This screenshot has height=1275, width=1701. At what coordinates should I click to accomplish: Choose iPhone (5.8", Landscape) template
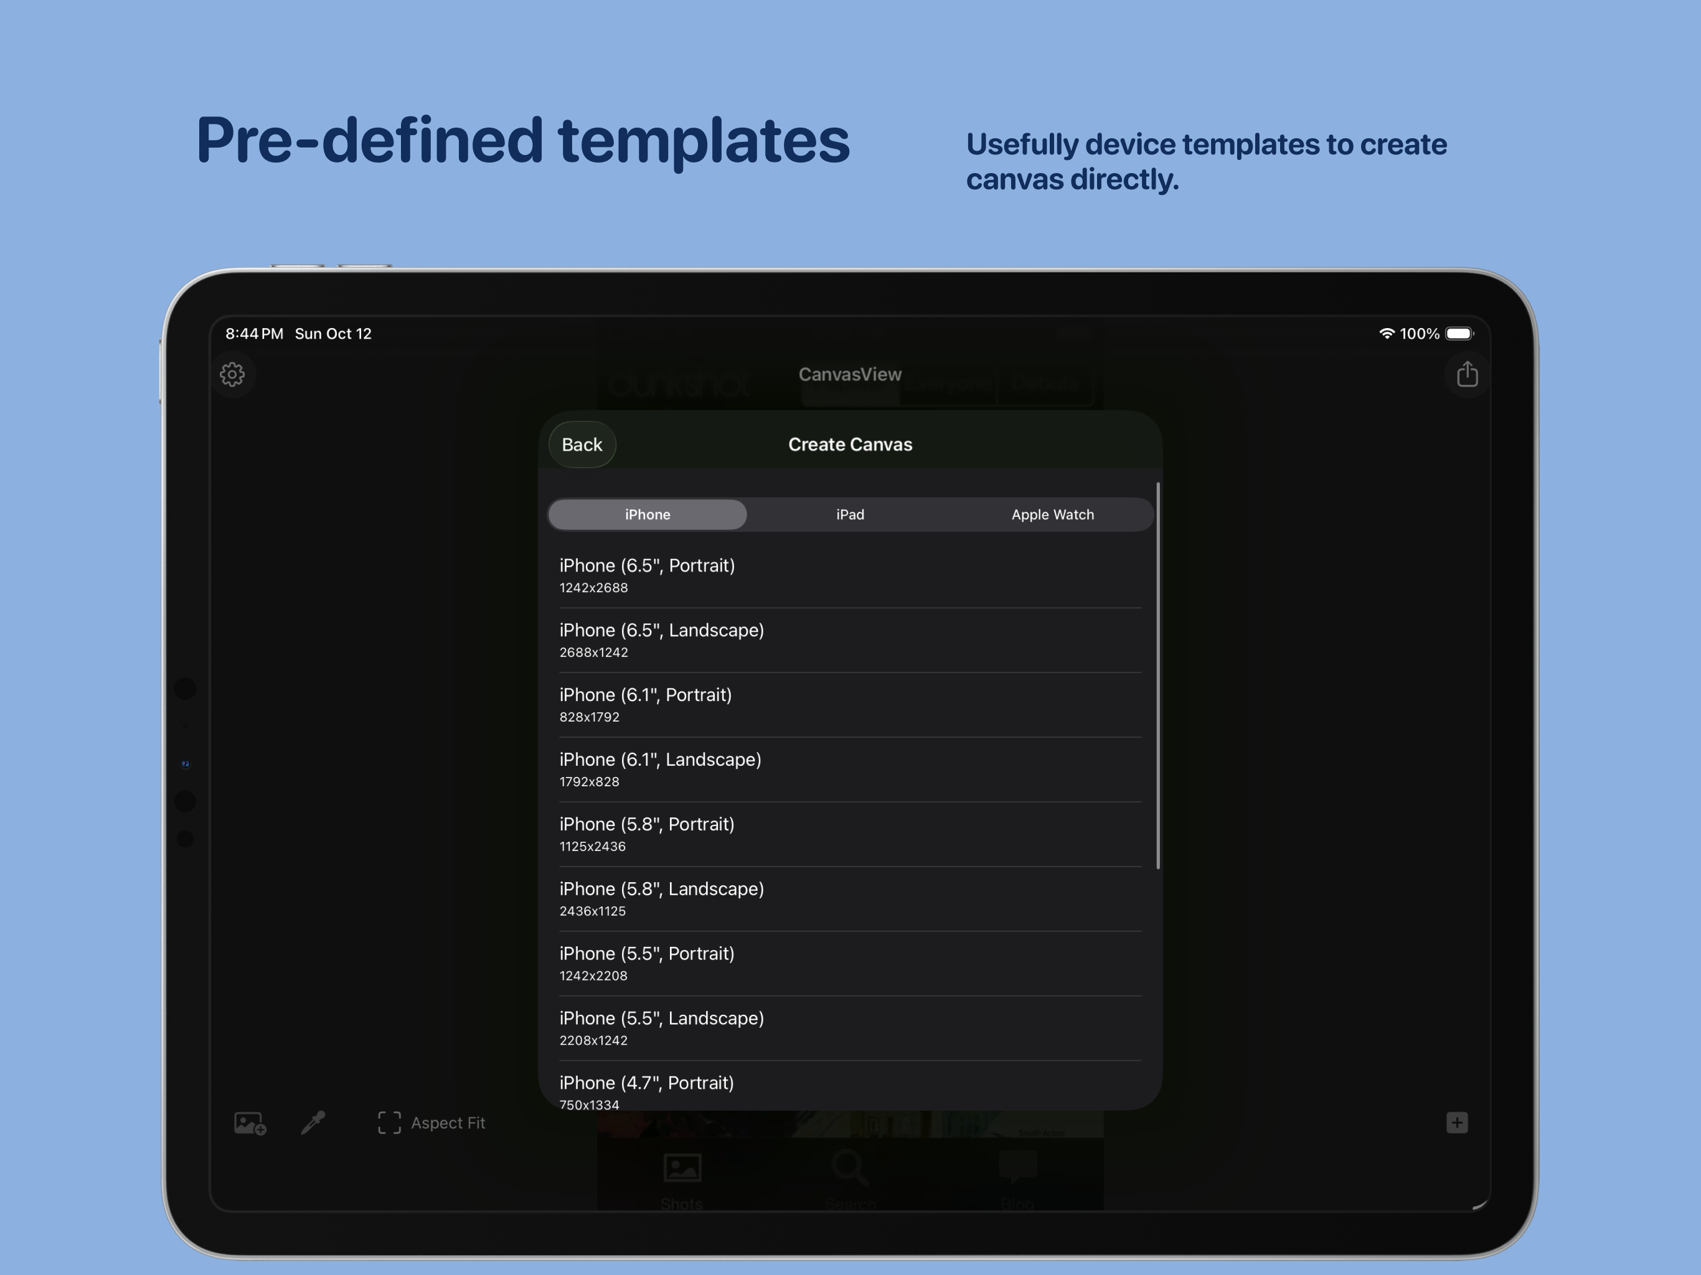click(x=850, y=898)
